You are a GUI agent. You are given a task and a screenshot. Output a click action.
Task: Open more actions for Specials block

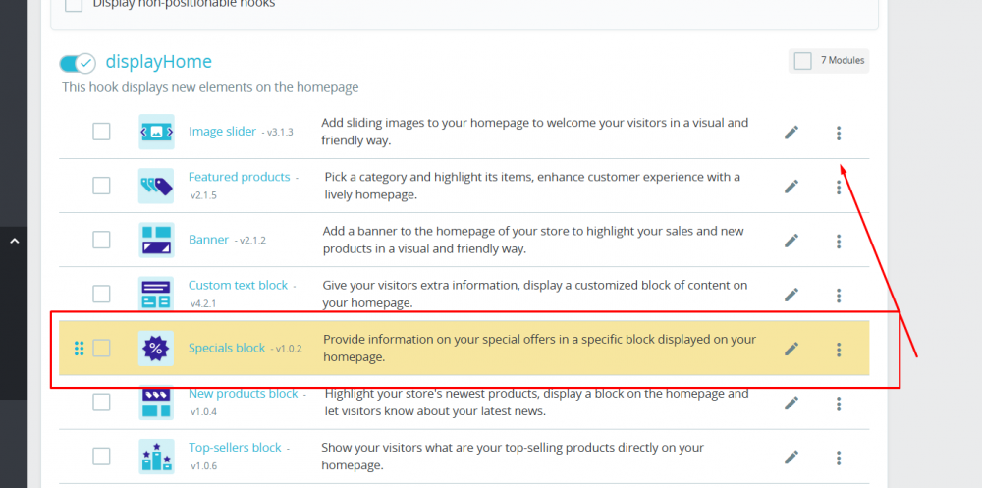[x=839, y=349]
